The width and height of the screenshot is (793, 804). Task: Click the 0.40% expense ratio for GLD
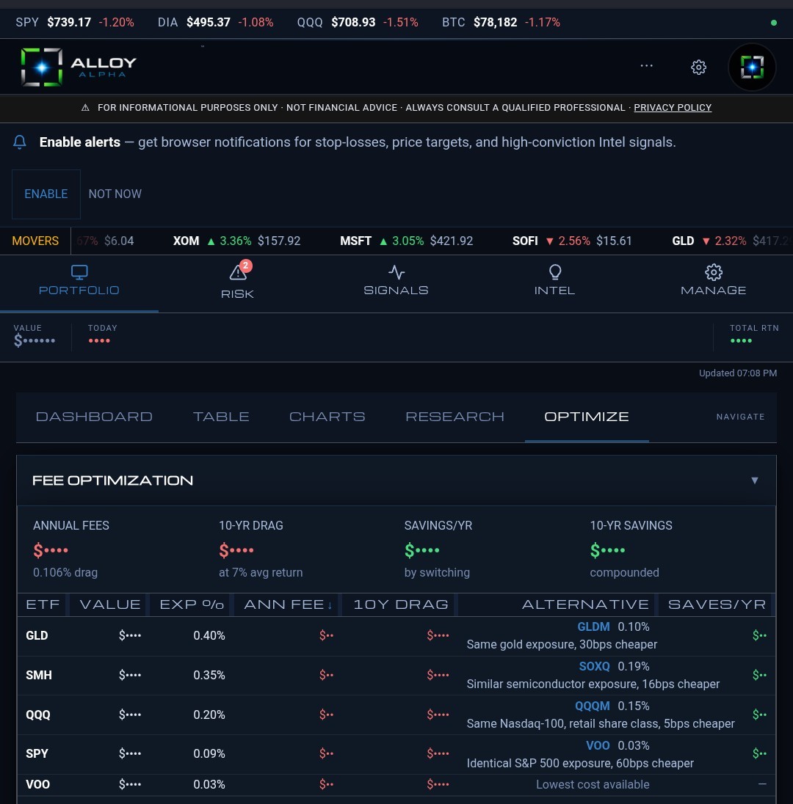point(209,635)
